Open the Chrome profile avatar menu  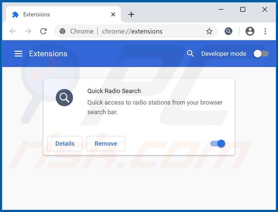(x=250, y=31)
